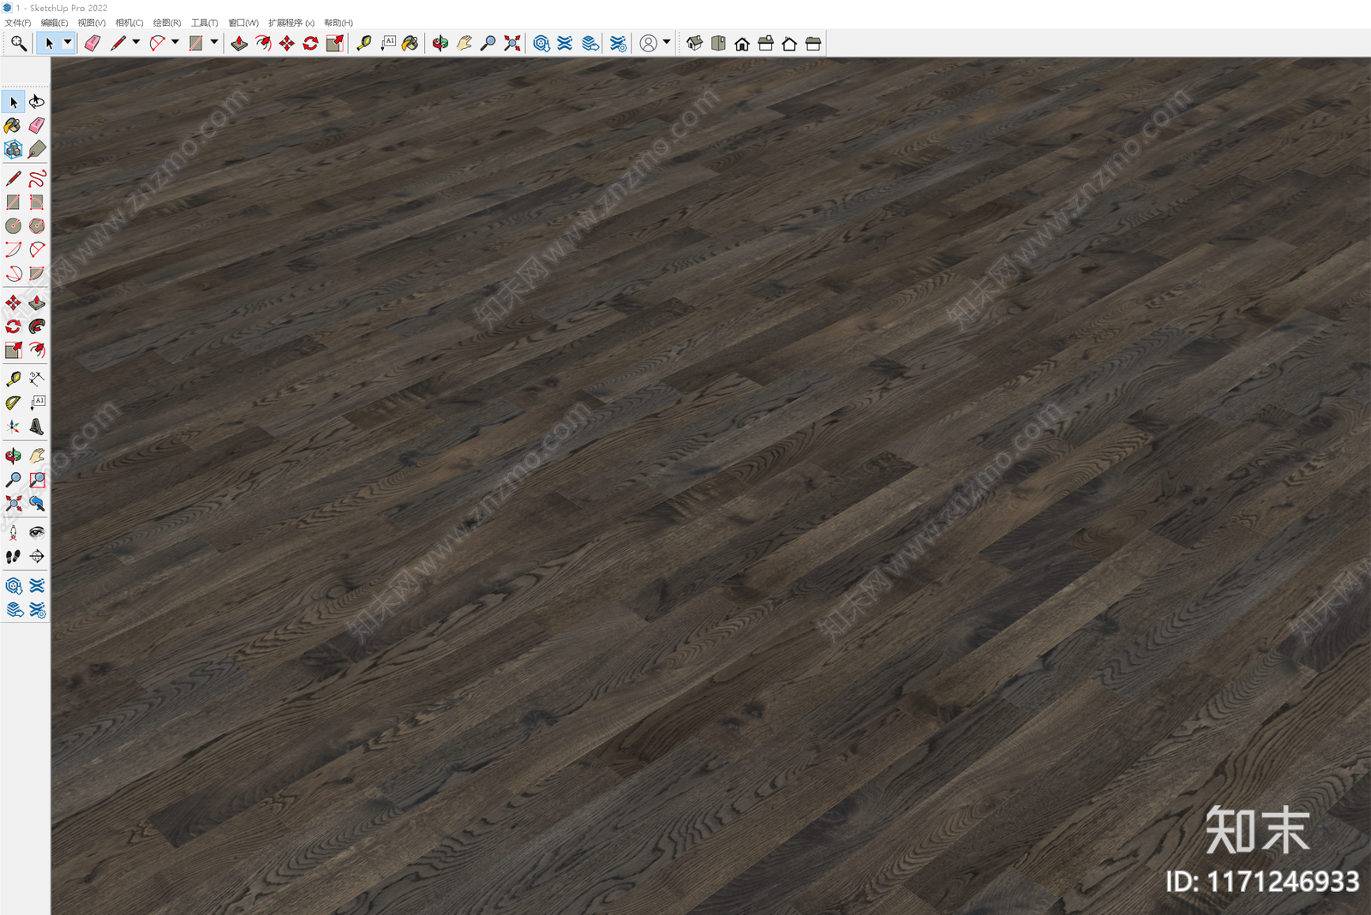Pick the Protractor tool

coord(13,403)
